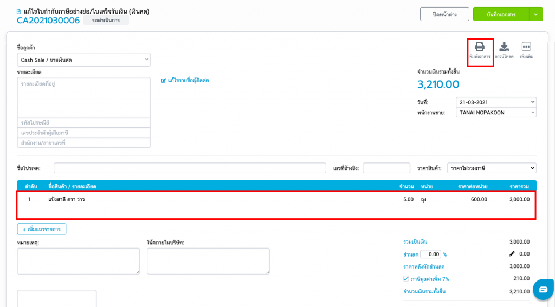Expand the date dropdown showing 21-03-2021
Image resolution: width=555 pixels, height=307 pixels.
pos(496,102)
